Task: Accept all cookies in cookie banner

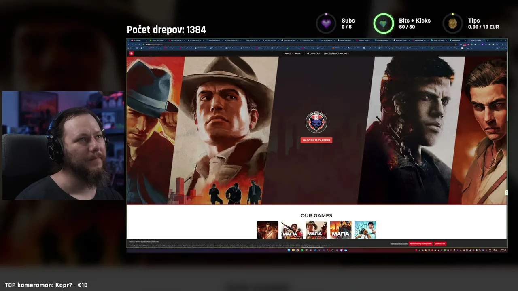Action: (420, 244)
